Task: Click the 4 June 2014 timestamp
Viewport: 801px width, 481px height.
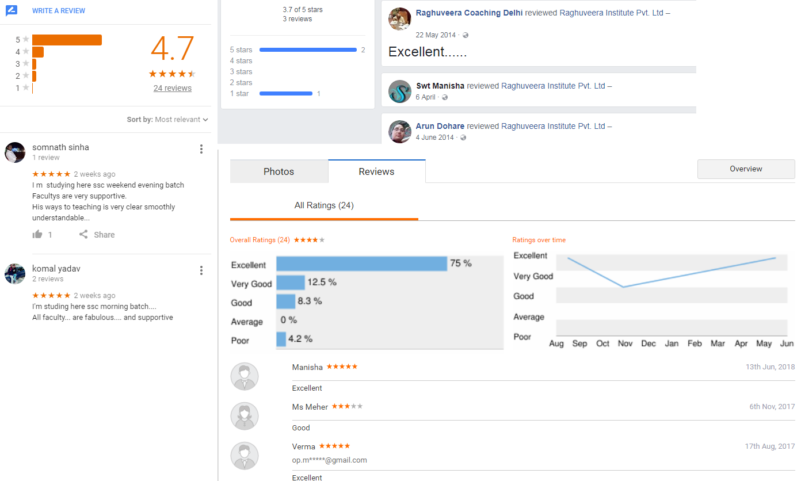Action: coord(435,138)
